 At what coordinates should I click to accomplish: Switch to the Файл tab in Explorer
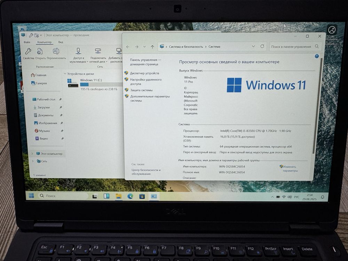[x=27, y=42]
